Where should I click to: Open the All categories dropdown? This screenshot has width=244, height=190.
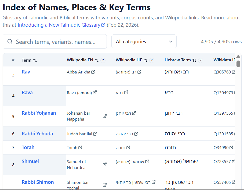pos(144,41)
